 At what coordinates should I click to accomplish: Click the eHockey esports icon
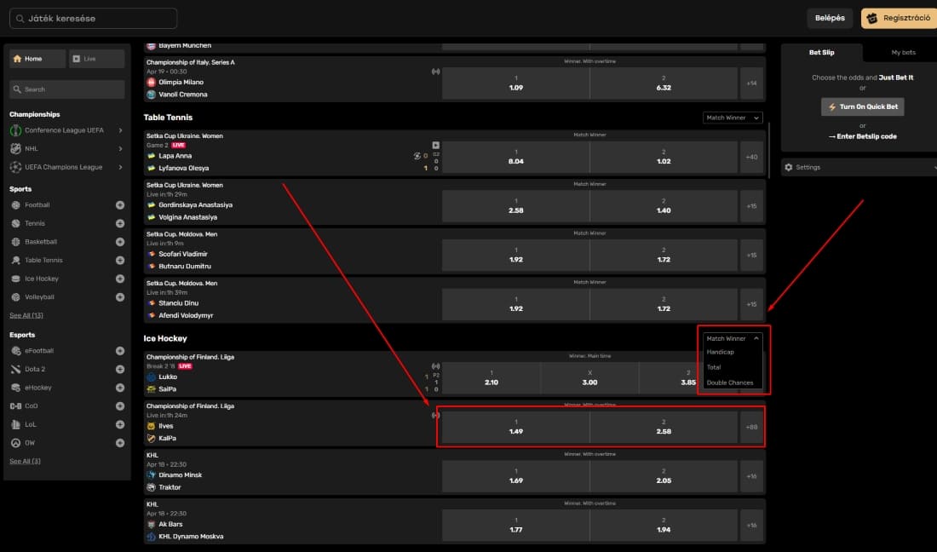pyautogui.click(x=16, y=388)
